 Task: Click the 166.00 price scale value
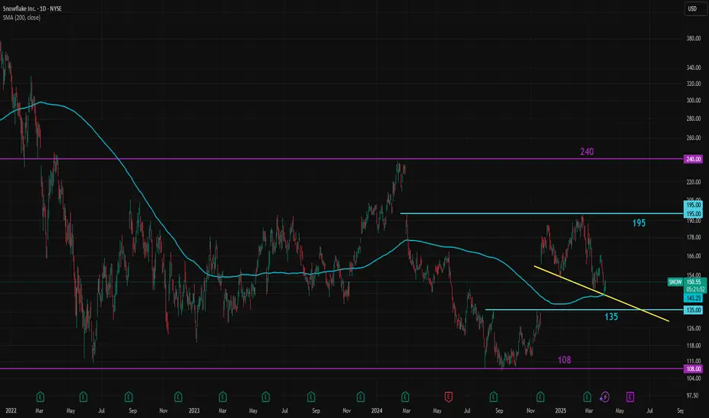[x=694, y=256]
